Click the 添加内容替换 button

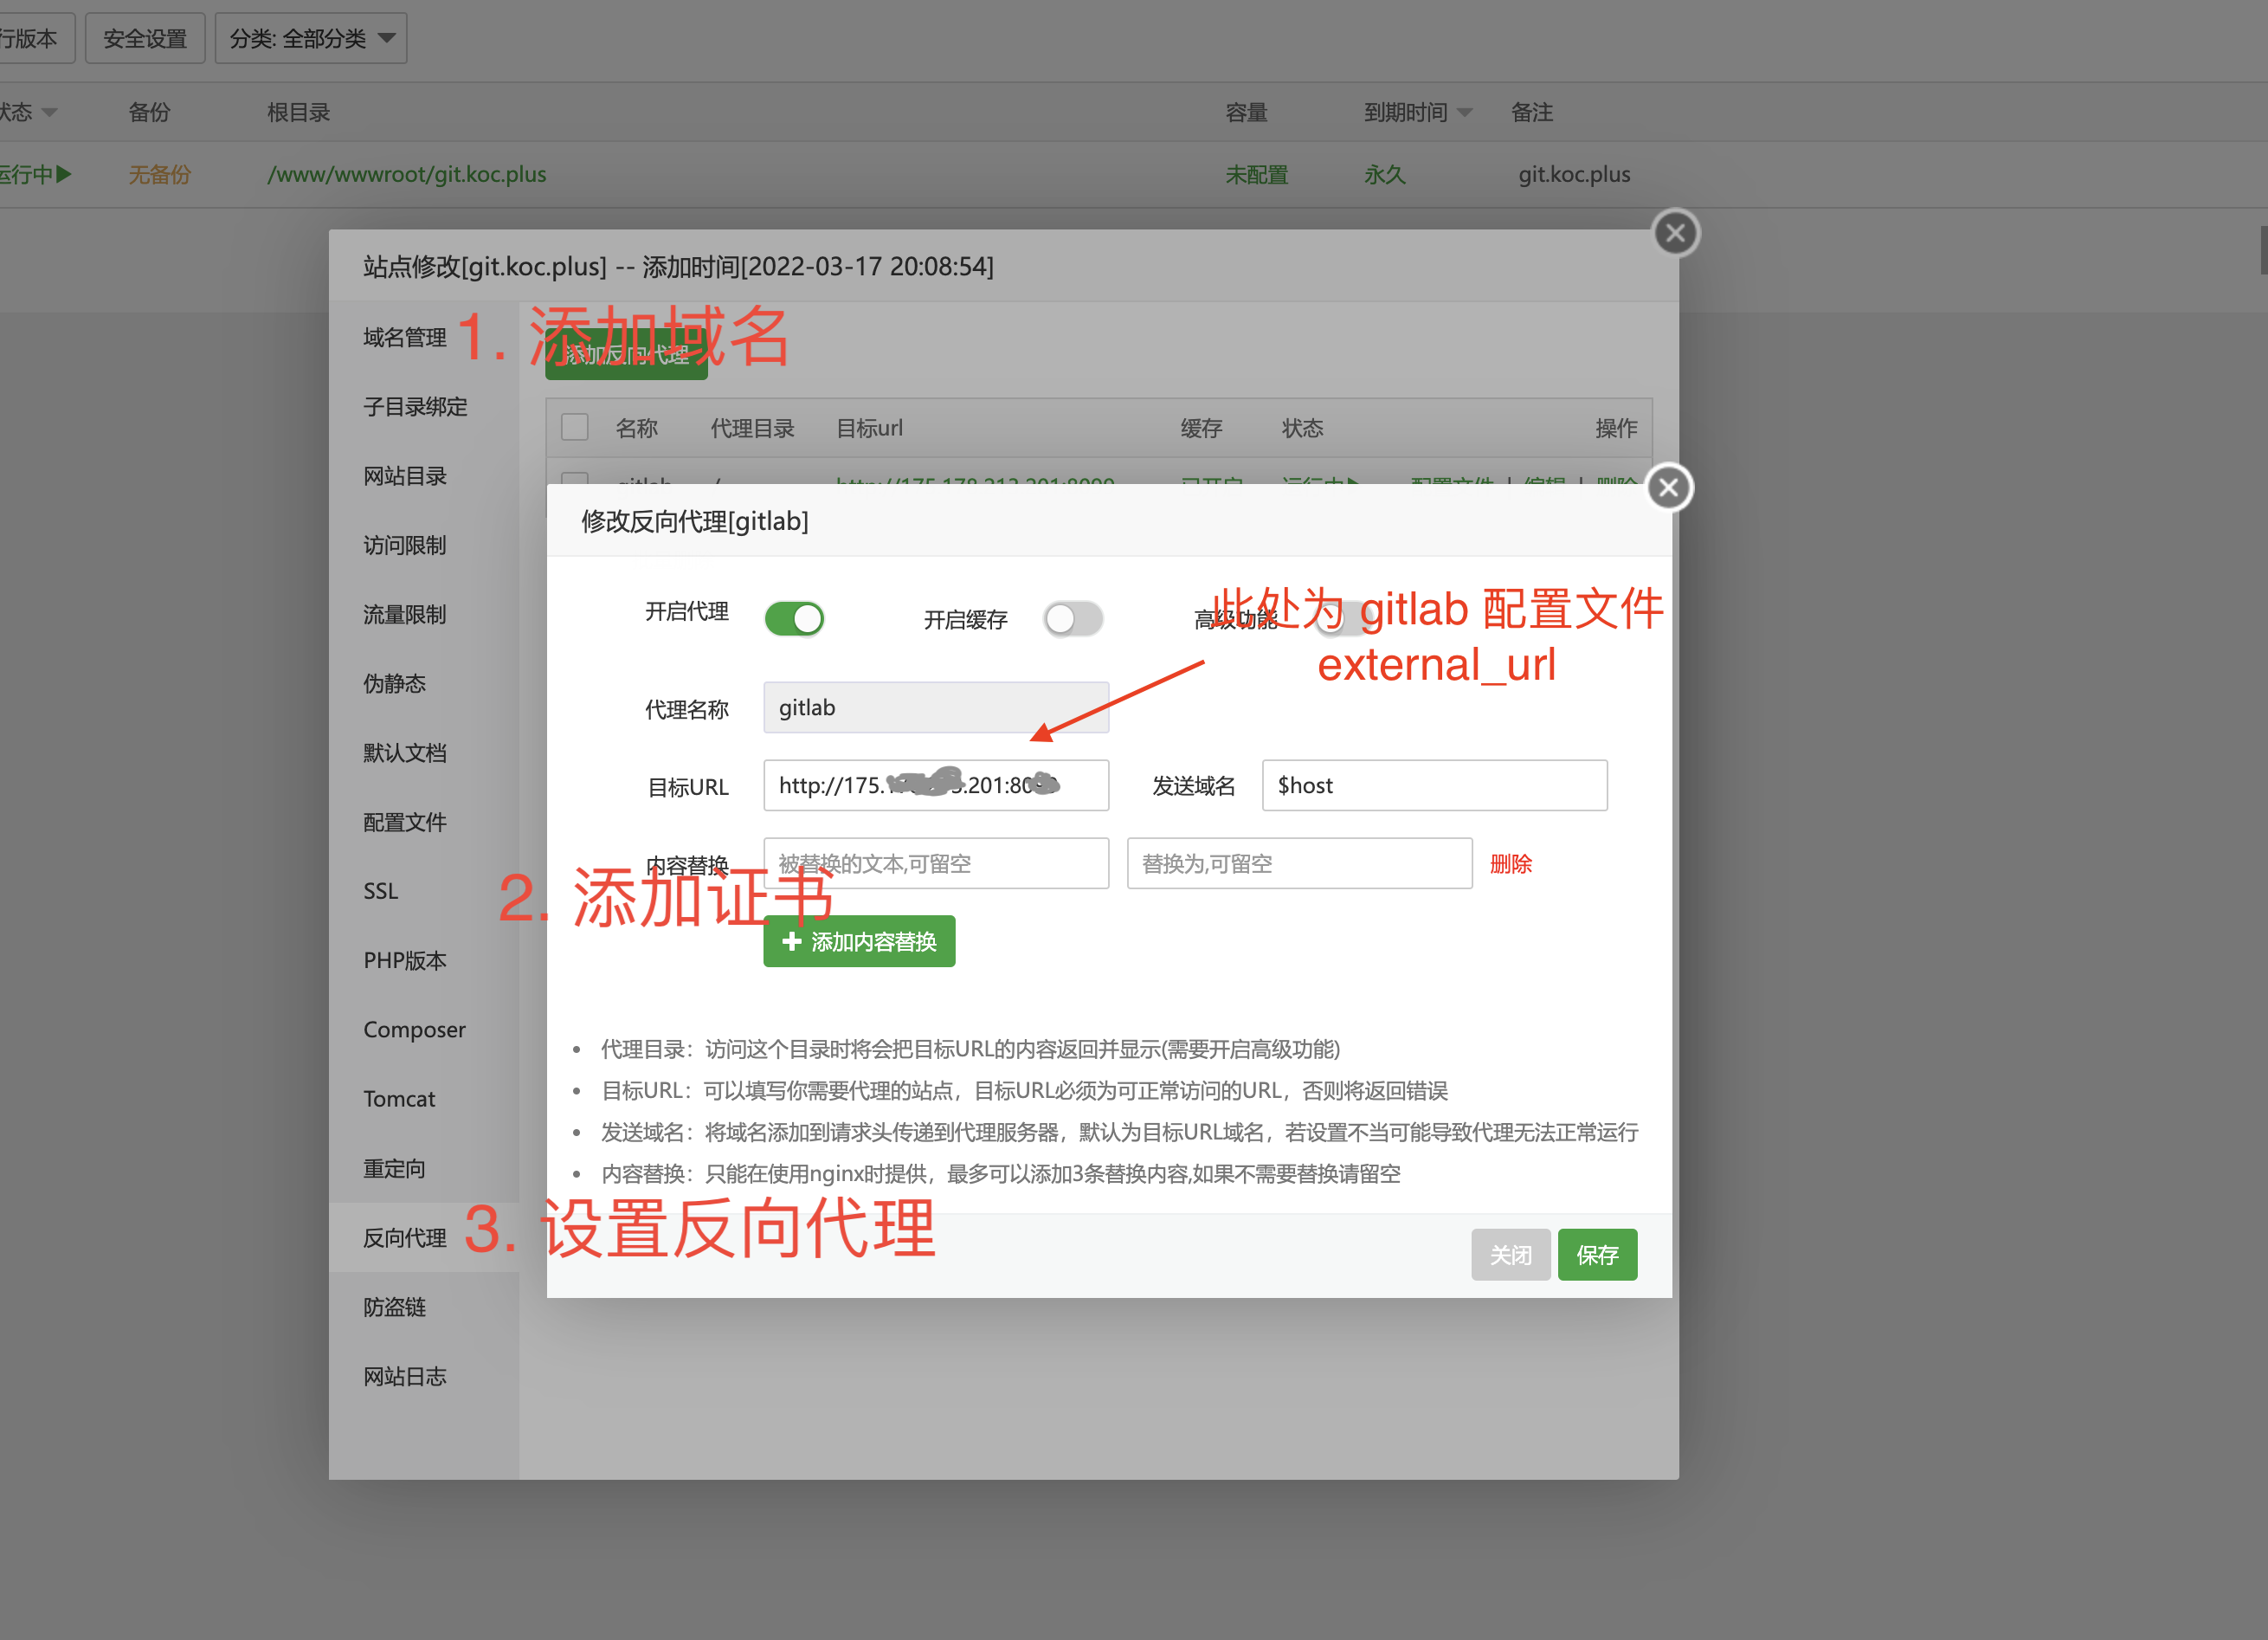click(x=859, y=942)
